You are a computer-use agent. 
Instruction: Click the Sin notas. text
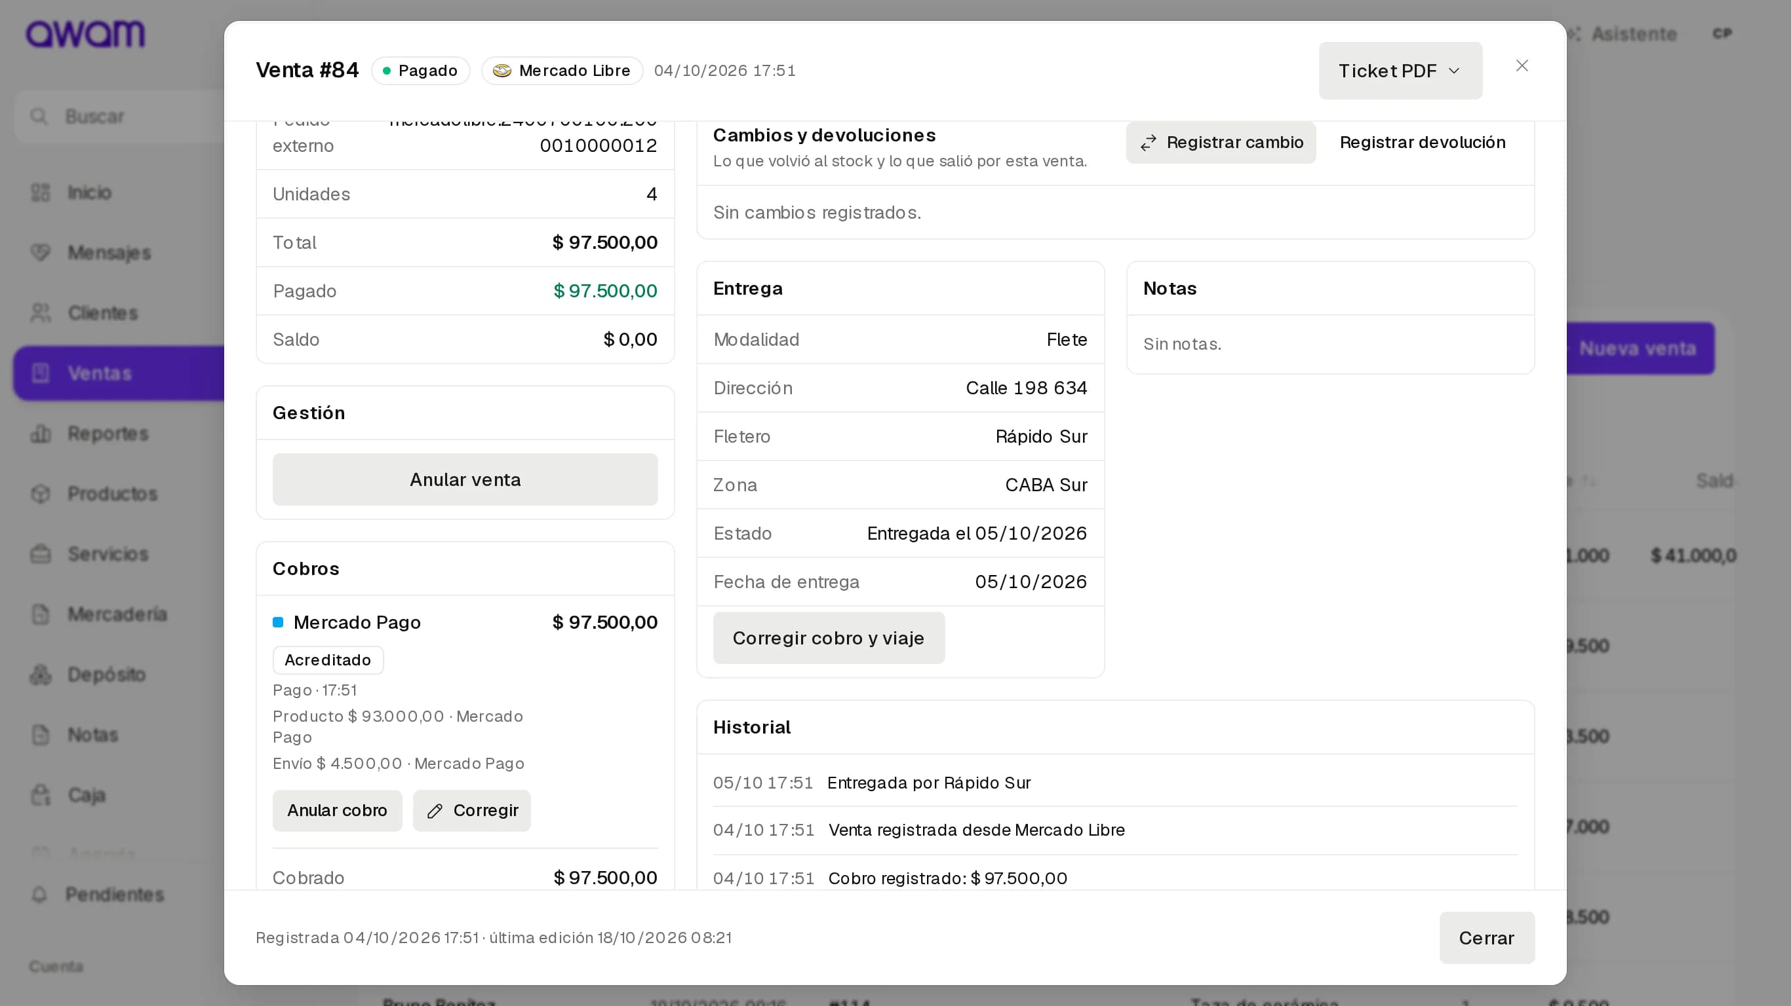(x=1182, y=344)
